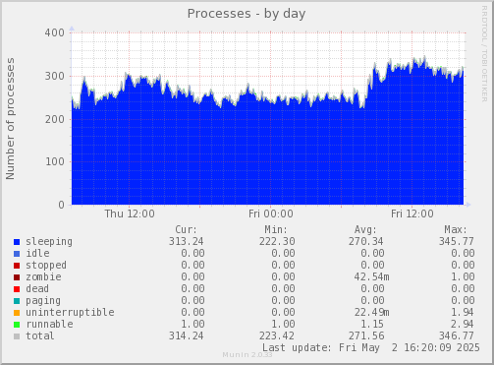Click the 'Fri 00:00' time axis label

coord(271,213)
